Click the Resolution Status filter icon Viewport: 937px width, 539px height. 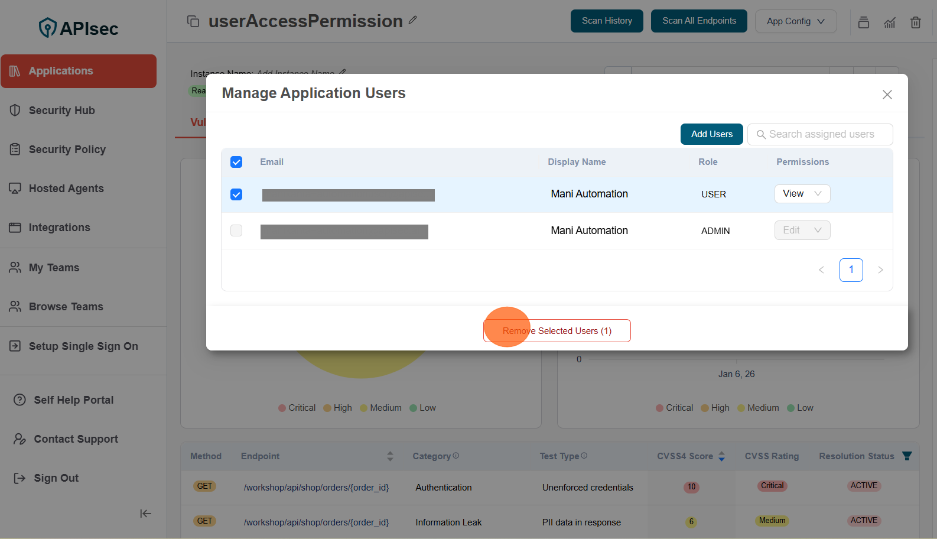tap(907, 456)
